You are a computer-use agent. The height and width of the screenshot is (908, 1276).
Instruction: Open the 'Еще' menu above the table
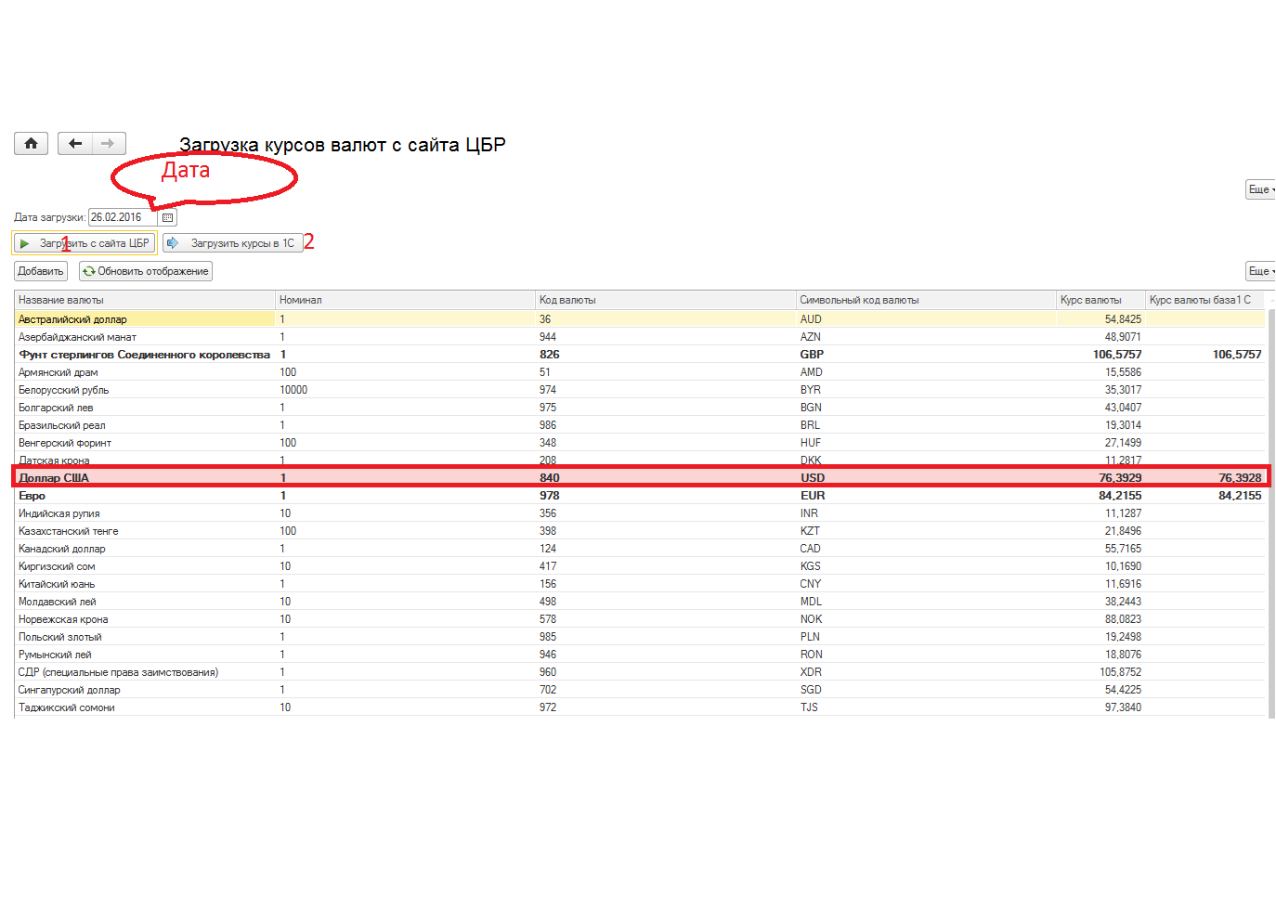[1260, 271]
